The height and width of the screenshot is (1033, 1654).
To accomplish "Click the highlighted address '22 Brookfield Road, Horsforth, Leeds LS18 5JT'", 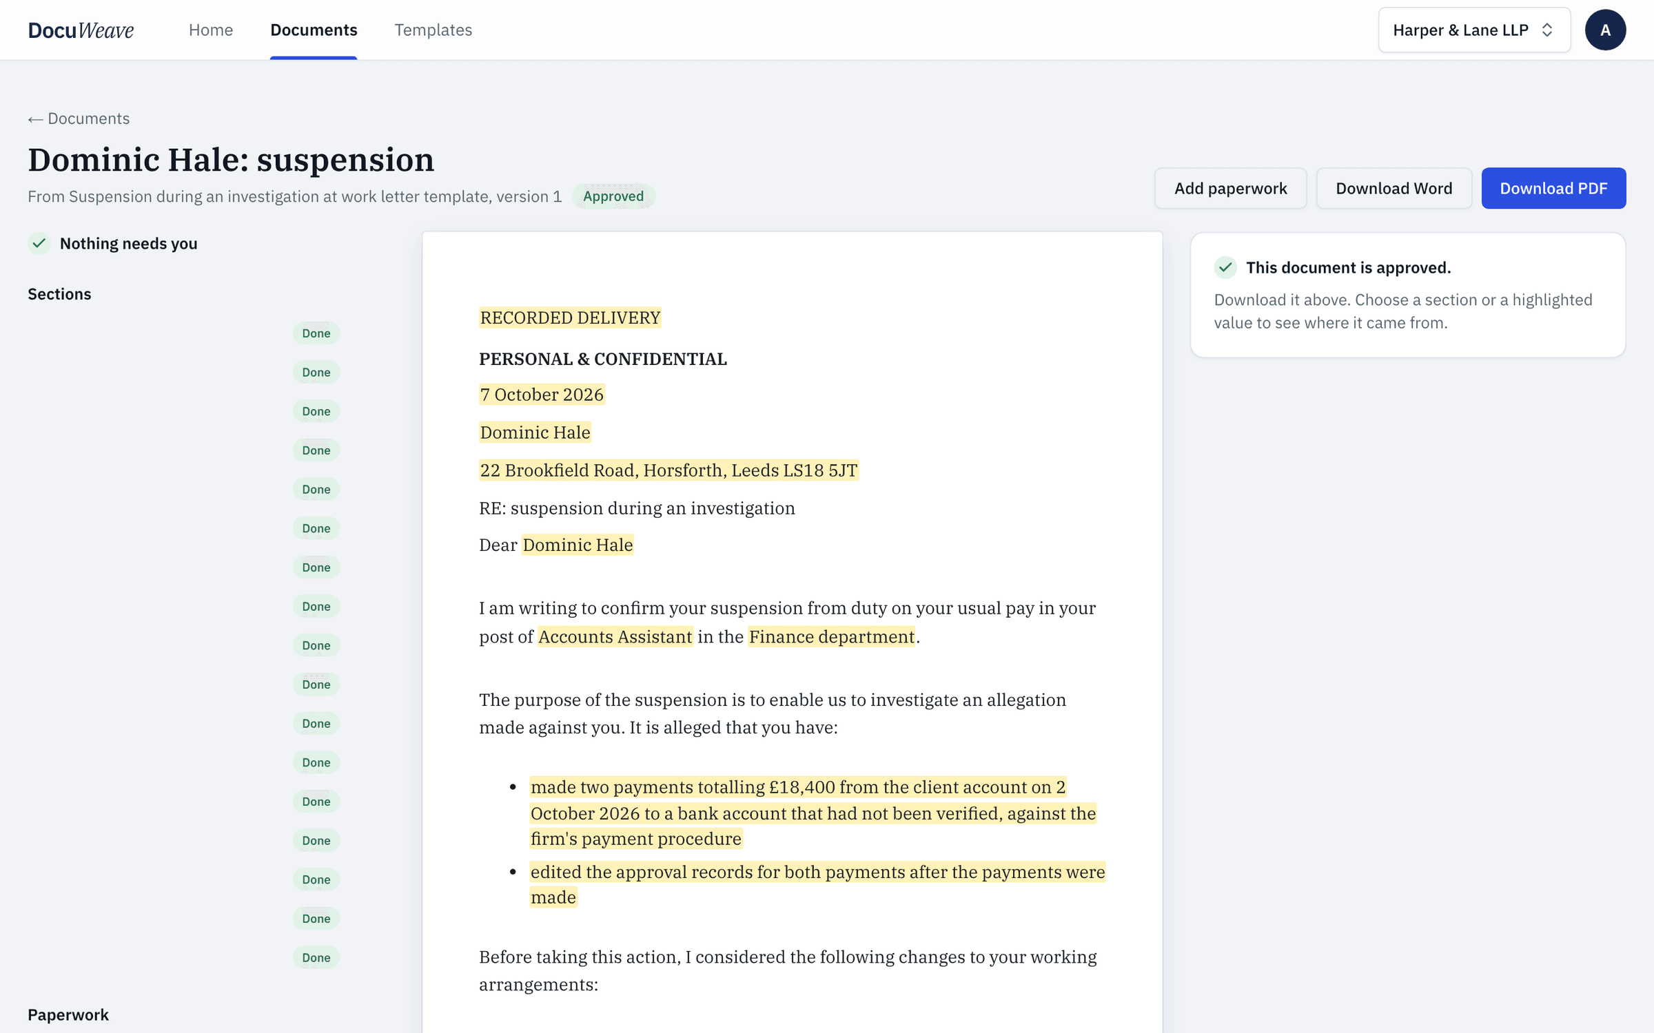I will coord(668,470).
